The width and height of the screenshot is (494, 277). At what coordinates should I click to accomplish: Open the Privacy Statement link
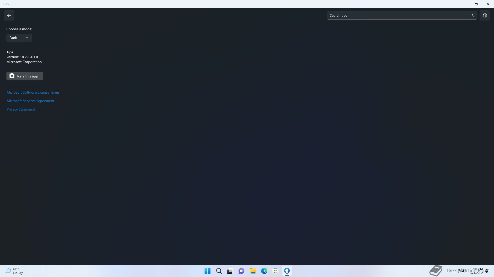(x=21, y=109)
